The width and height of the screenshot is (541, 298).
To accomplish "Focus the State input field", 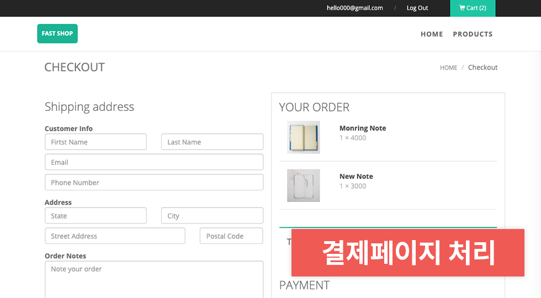I will click(96, 216).
